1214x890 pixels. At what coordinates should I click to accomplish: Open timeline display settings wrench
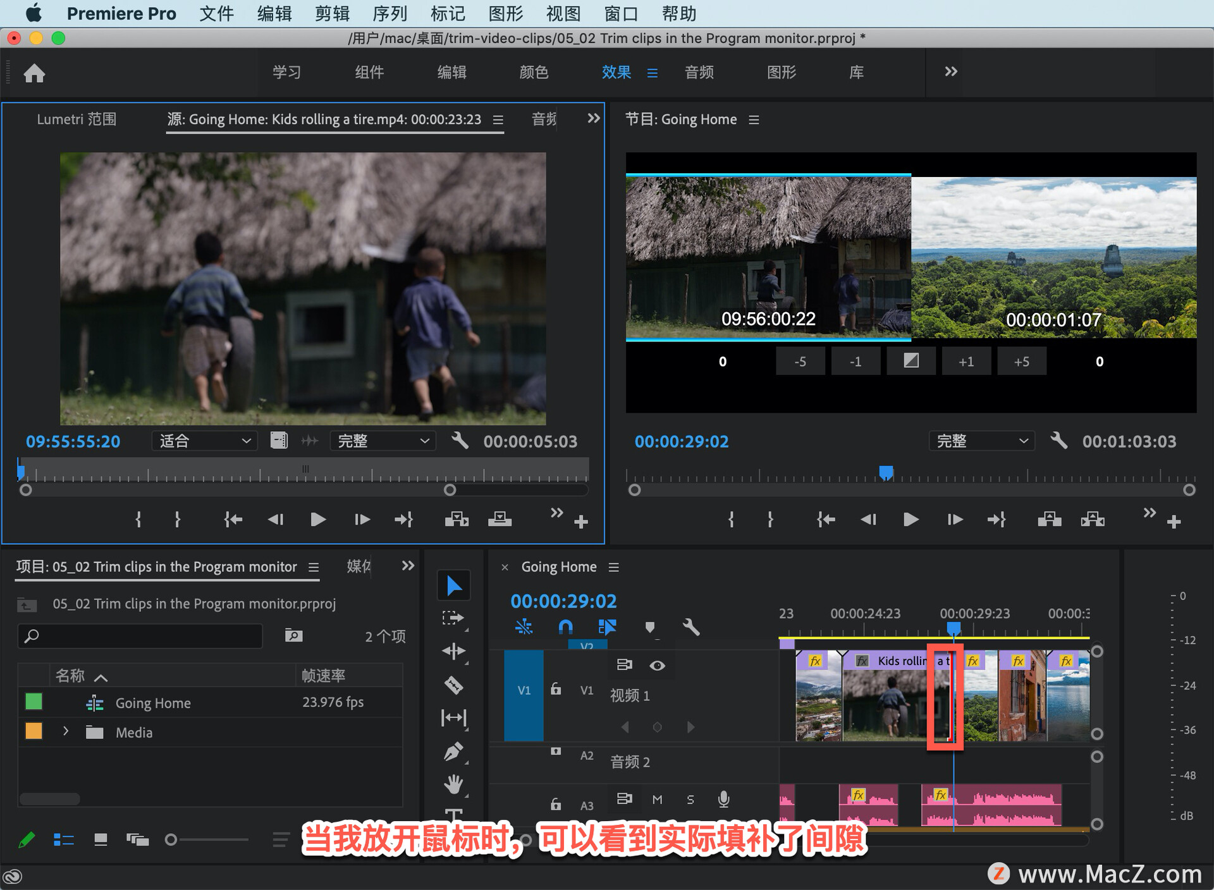click(x=691, y=627)
